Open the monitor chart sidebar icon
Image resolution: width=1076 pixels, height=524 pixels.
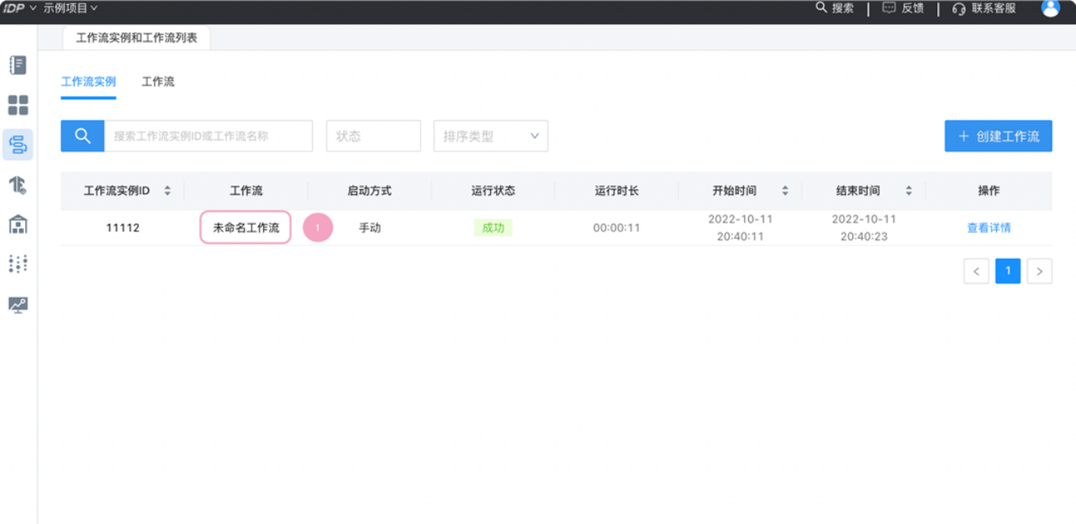pos(18,304)
